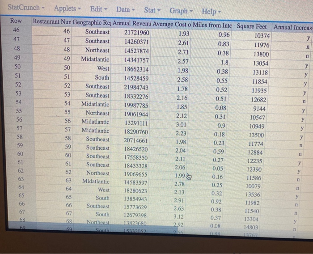Click revenue cell 13854943
This screenshot has height=254, width=313.
(x=135, y=199)
